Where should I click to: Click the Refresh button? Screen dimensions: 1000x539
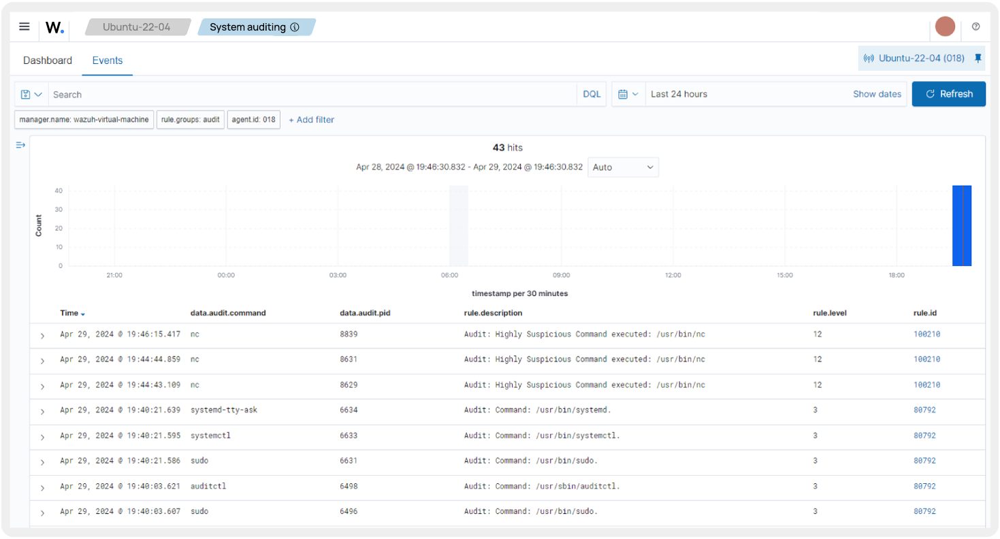click(948, 93)
